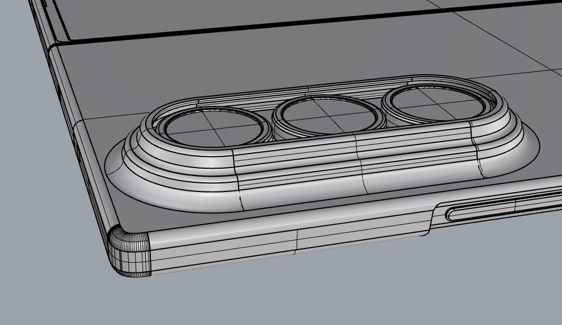The width and height of the screenshot is (562, 325).
Task: Pick the right camera lens circle
Action: click(434, 106)
